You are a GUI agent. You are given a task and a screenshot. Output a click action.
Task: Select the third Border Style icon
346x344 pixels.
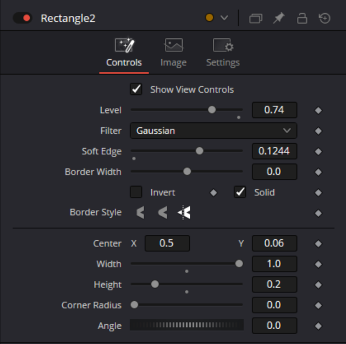(184, 212)
